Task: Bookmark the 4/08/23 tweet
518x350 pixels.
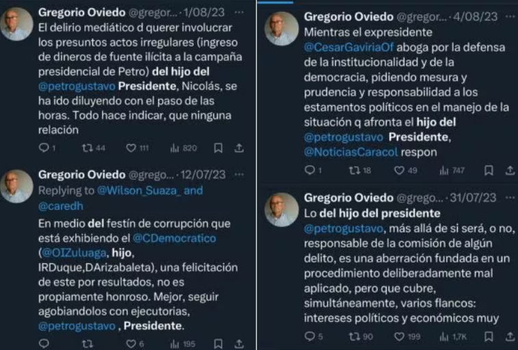Action: pyautogui.click(x=489, y=170)
